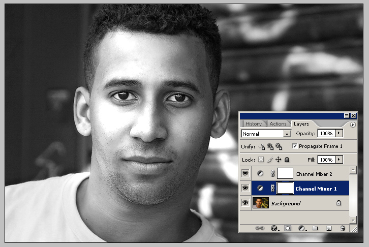Open Create new adjustment layer menu

click(x=302, y=228)
